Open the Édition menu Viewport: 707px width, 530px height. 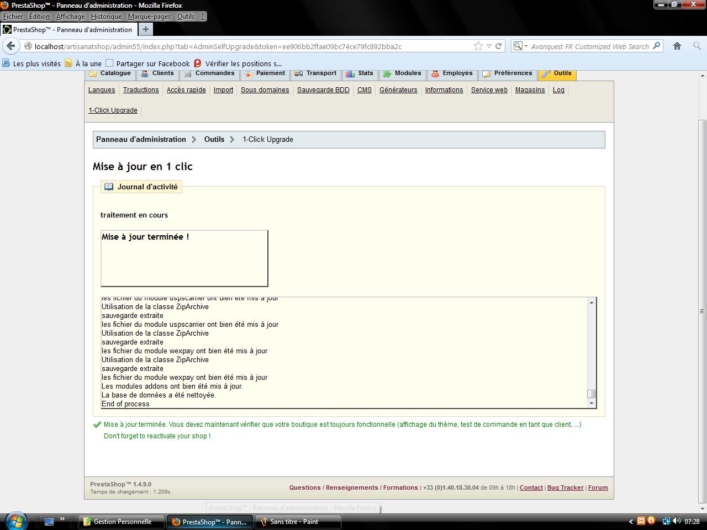[39, 17]
